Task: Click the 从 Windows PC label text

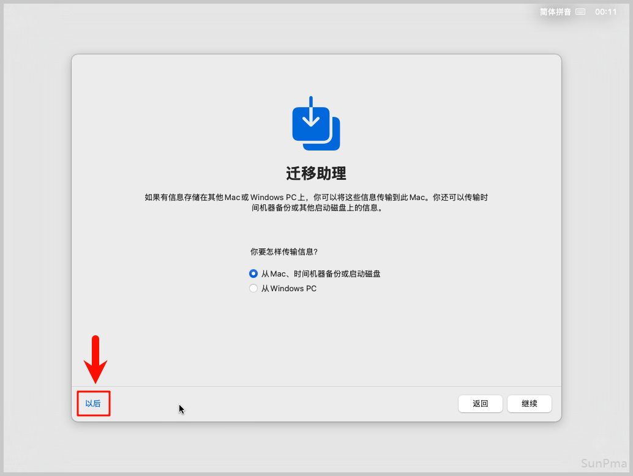Action: (x=289, y=288)
